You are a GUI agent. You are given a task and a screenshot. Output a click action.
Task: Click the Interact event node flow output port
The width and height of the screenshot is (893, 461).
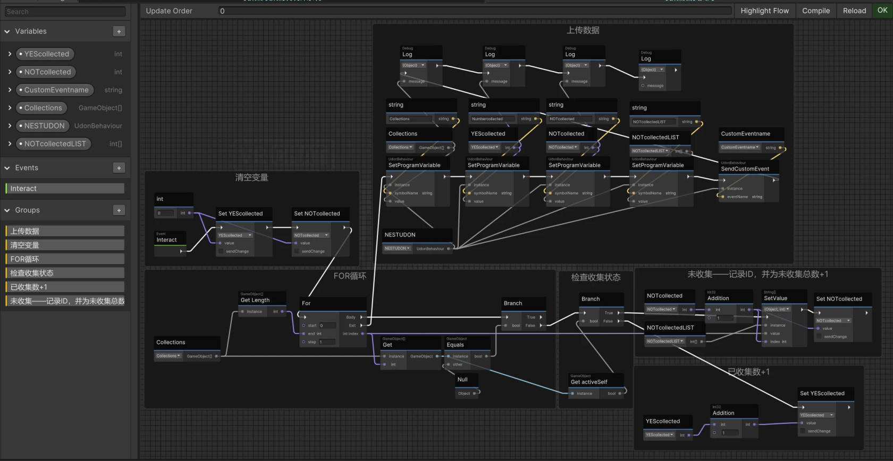(x=182, y=251)
